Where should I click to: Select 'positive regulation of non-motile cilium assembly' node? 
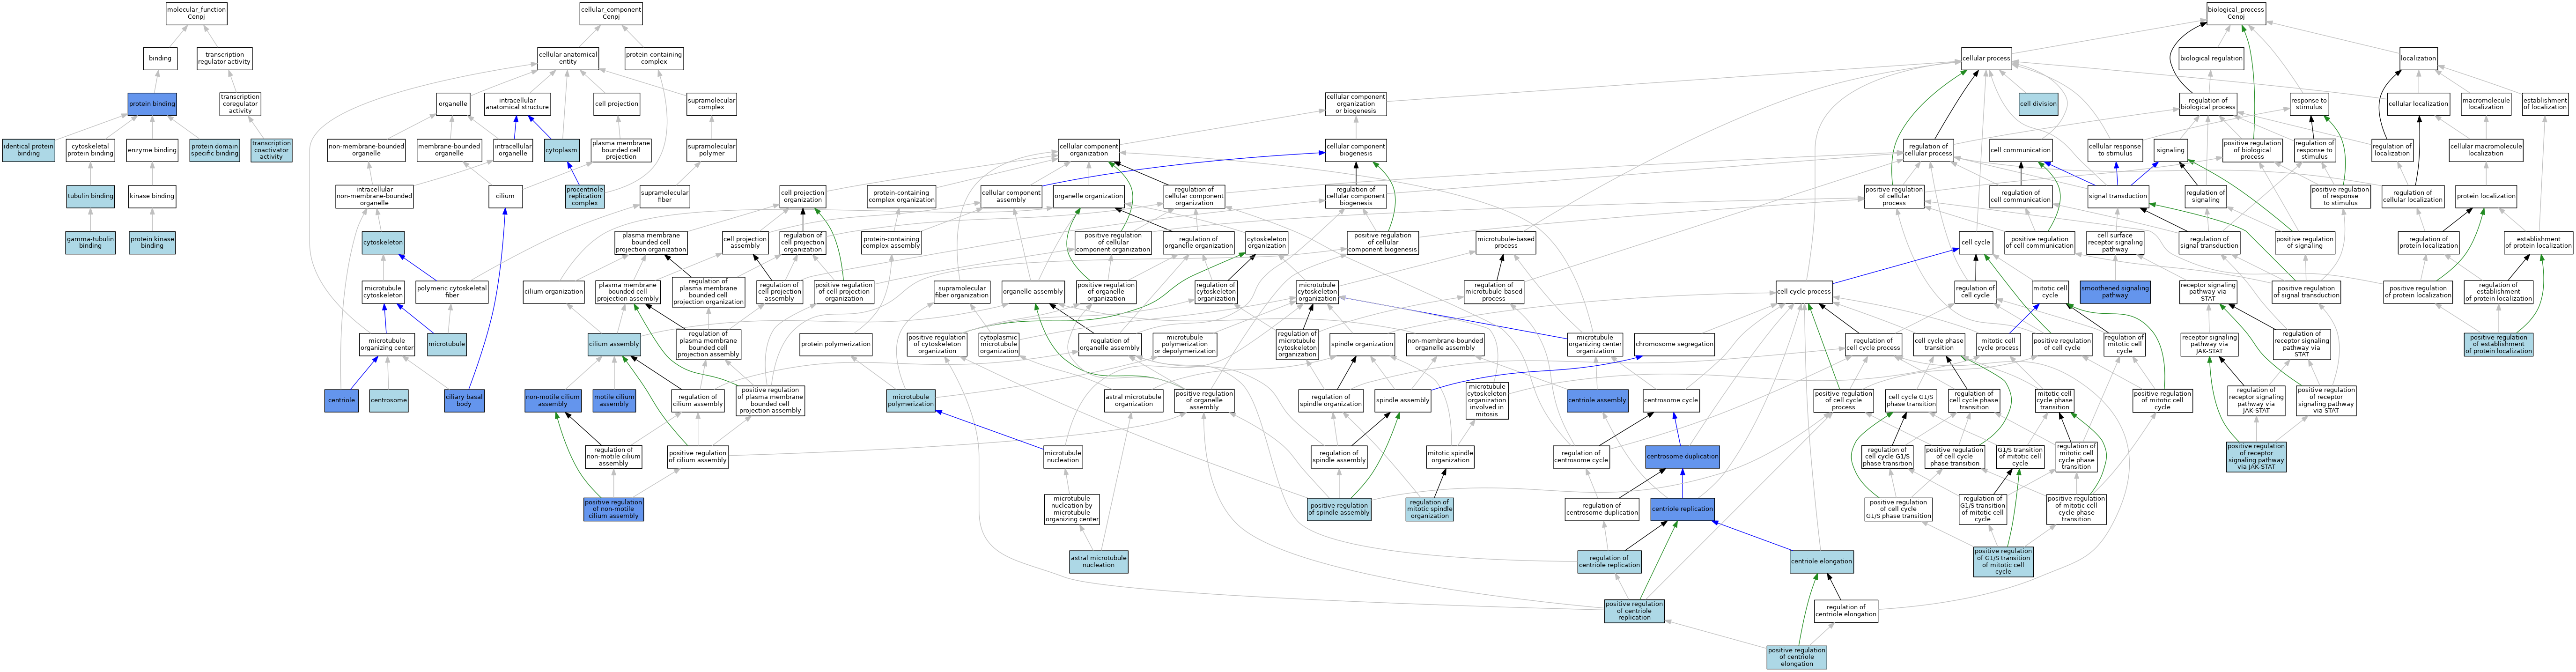click(614, 509)
